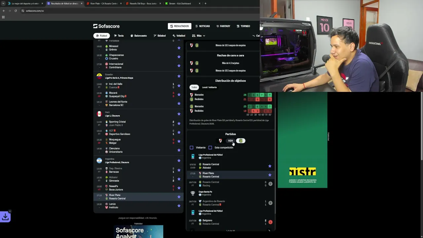Click the green betting advertisement banner
Viewport: 423px width, 238px height.
click(x=302, y=140)
